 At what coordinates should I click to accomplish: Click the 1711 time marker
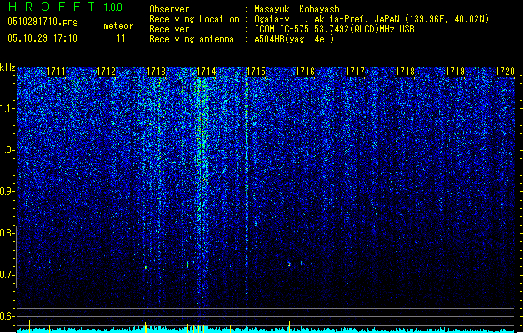pos(56,72)
